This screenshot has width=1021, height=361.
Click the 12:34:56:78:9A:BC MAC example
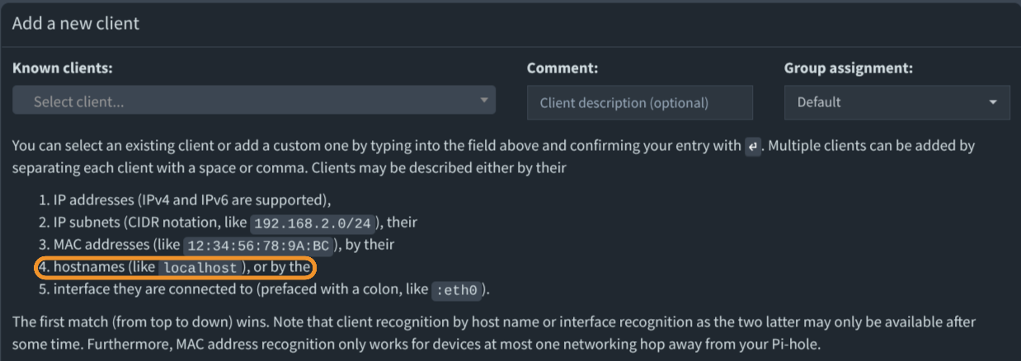pos(258,246)
